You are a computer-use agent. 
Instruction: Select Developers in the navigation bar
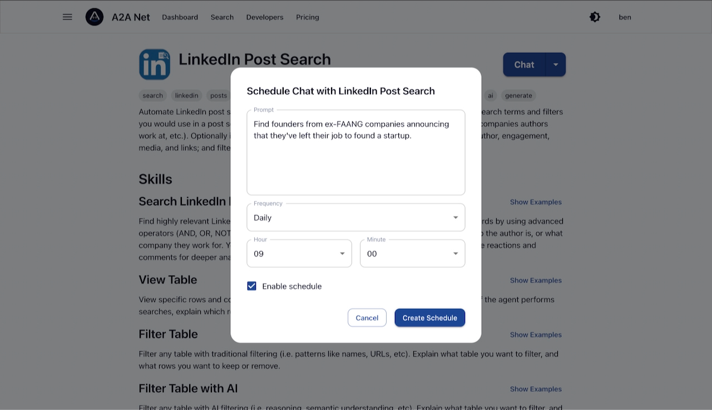coord(264,17)
